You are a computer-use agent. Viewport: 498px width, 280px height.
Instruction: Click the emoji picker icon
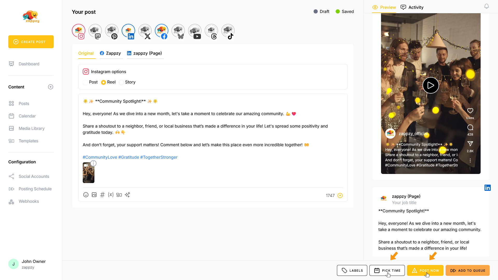[x=86, y=195]
